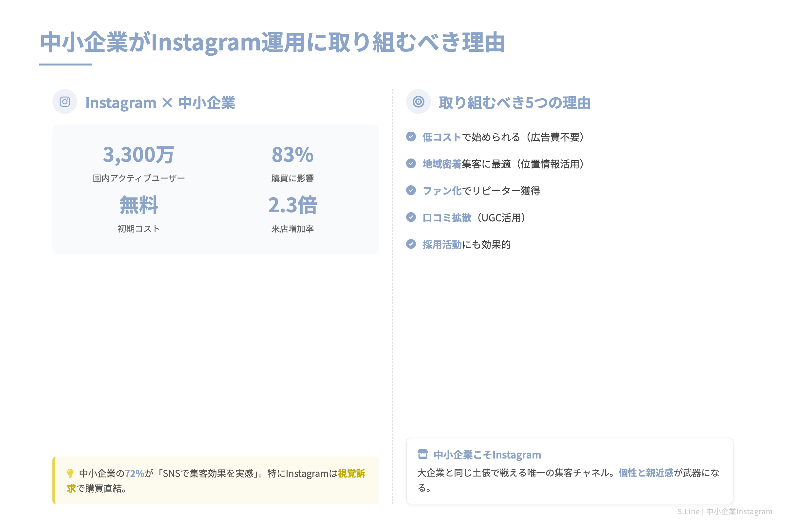Click the storefront icon beside 中小企業こそInstagram
Viewport: 786px width, 524px height.
(x=423, y=455)
